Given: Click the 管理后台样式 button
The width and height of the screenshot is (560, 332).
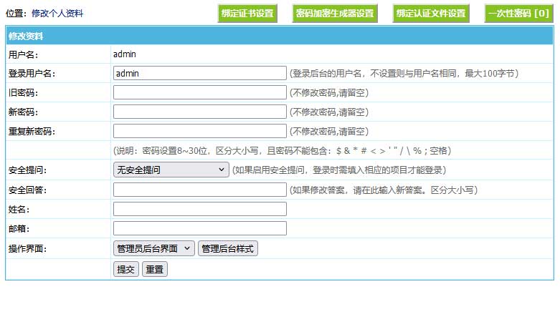Looking at the screenshot, I should [227, 248].
